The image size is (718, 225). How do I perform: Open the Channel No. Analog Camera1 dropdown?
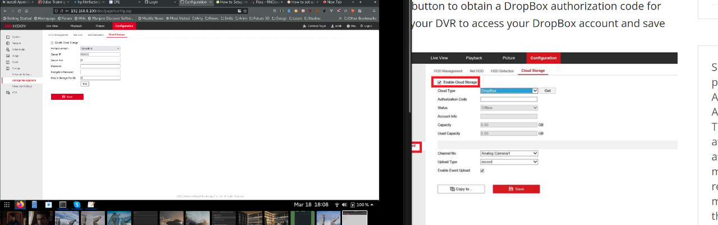509,153
